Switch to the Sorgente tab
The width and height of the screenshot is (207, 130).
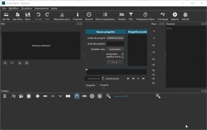pos(90,85)
